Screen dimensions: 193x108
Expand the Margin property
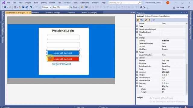(137, 75)
